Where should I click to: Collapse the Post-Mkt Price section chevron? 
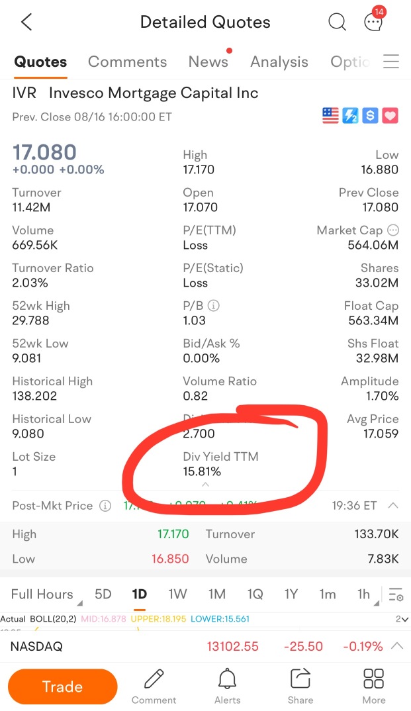click(393, 505)
